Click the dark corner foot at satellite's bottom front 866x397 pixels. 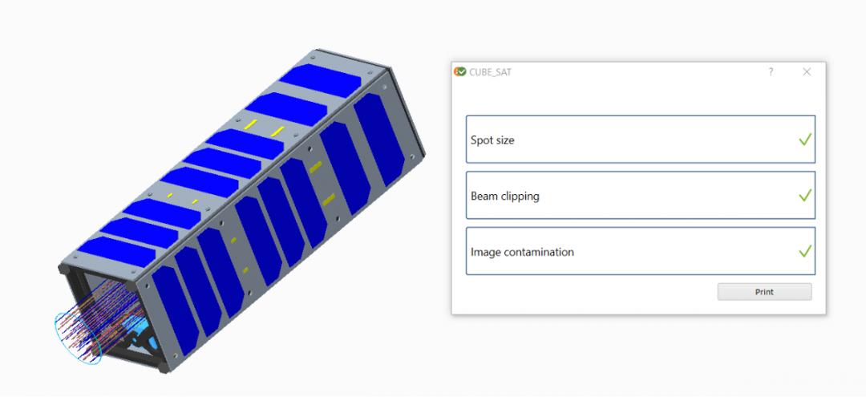tap(164, 369)
